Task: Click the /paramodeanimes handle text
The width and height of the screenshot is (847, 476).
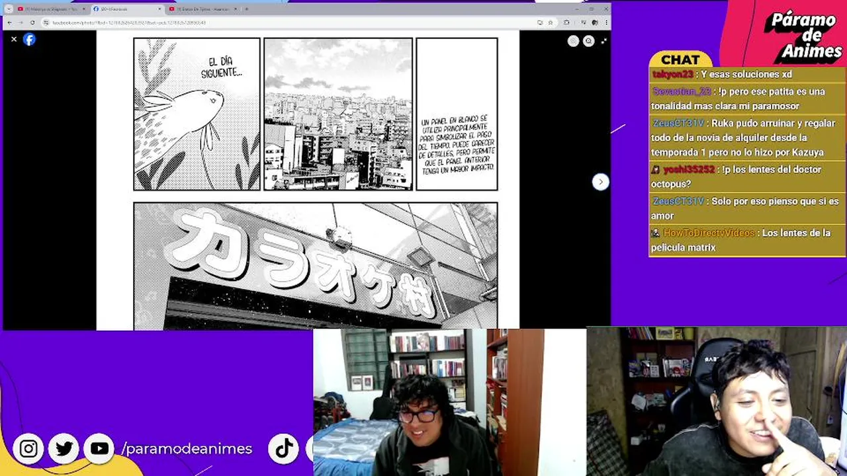Action: click(187, 449)
